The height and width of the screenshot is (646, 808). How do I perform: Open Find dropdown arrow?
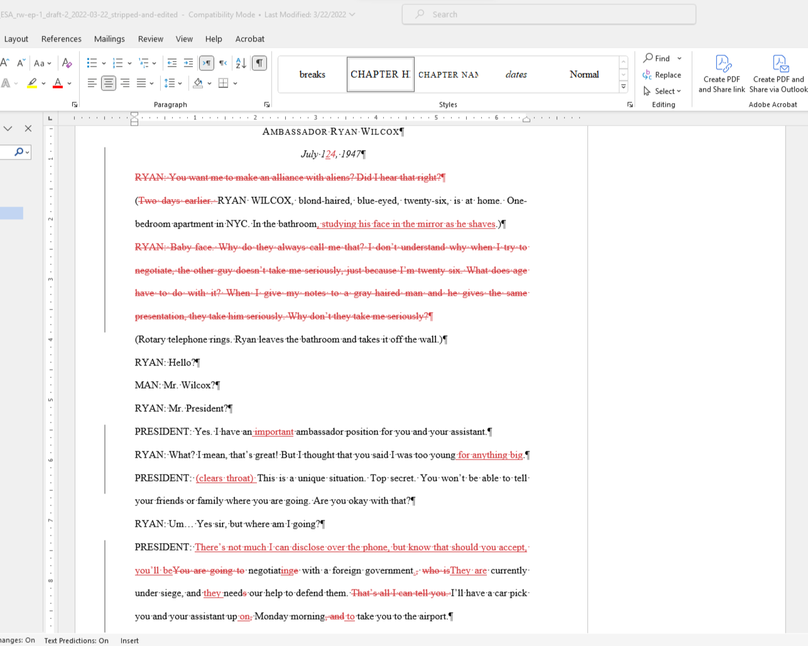coord(679,58)
